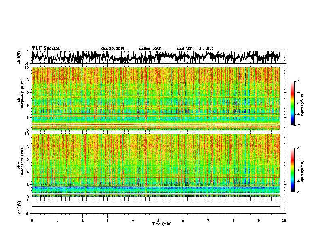The image size is (320, 247).
Task: Click the 'start UT = 5 : 10: 1' text
Action: click(195, 48)
